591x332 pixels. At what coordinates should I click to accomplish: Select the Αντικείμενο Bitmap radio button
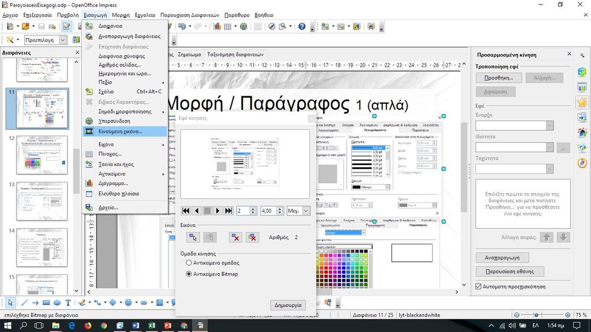point(189,274)
